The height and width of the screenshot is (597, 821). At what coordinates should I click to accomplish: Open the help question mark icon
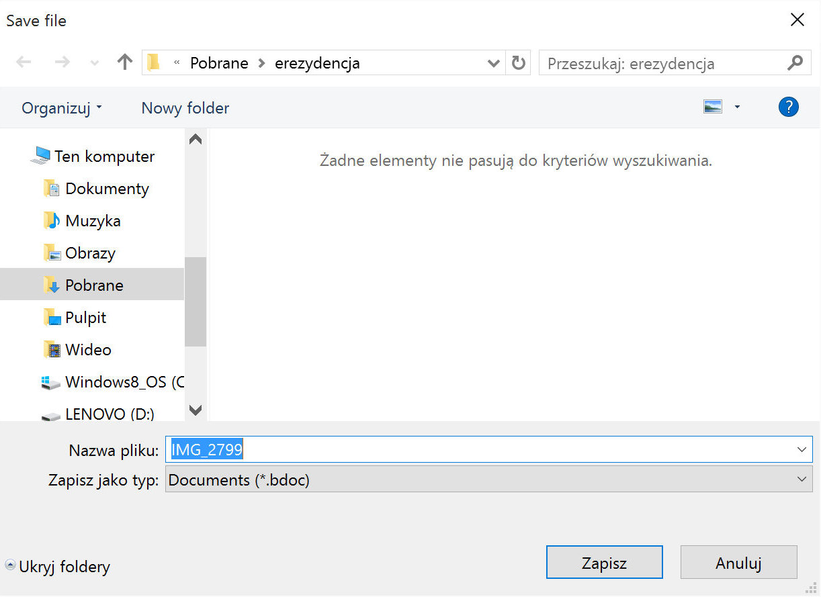[788, 107]
